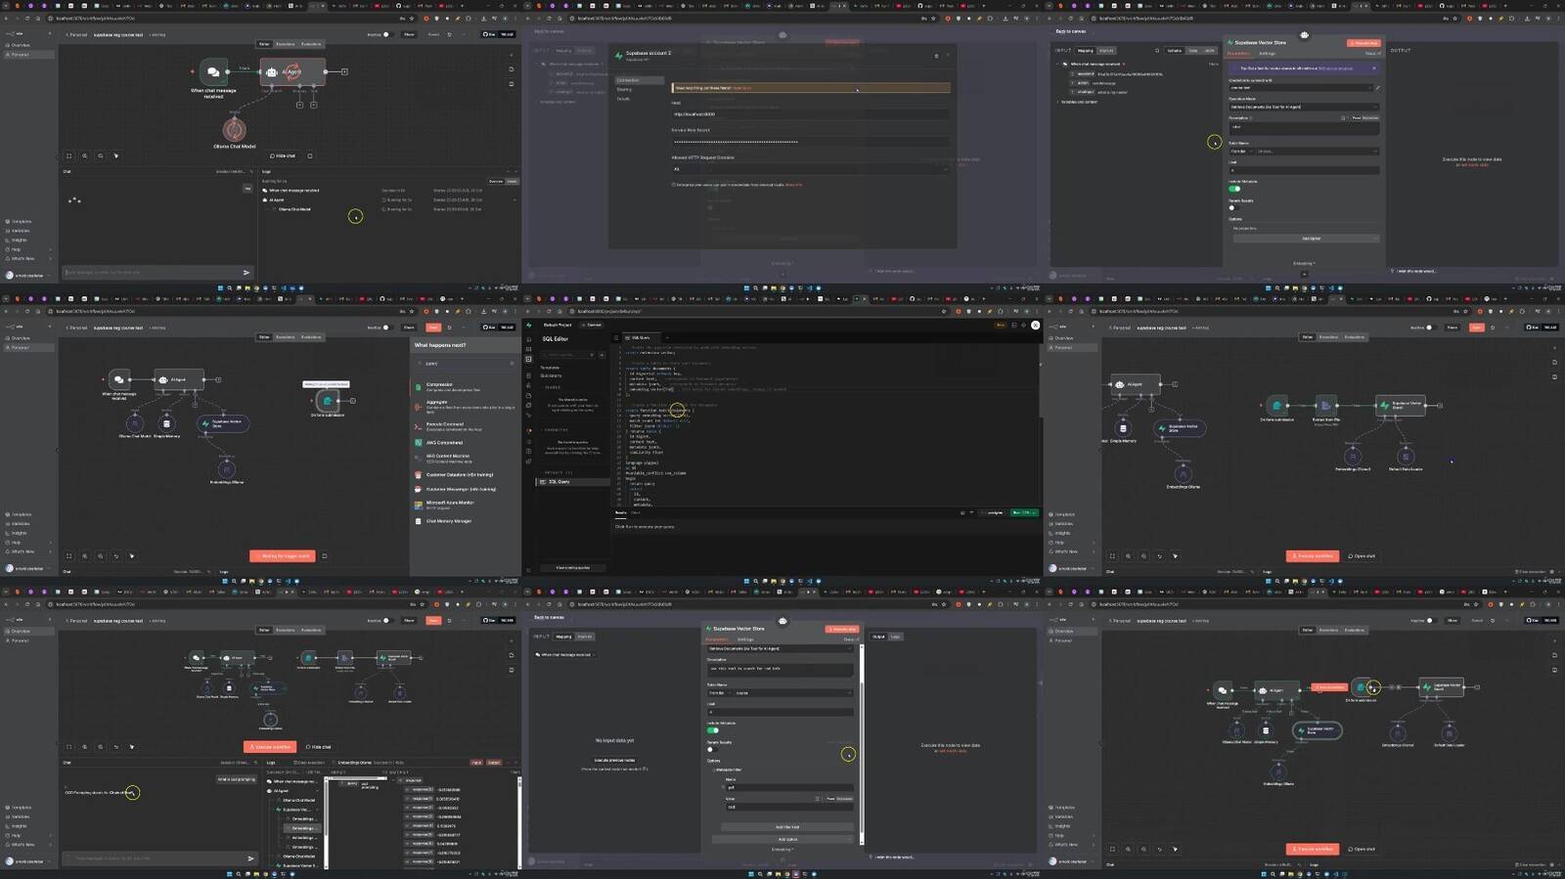
Task: Open the Operation Mode dropdown
Action: click(1303, 107)
